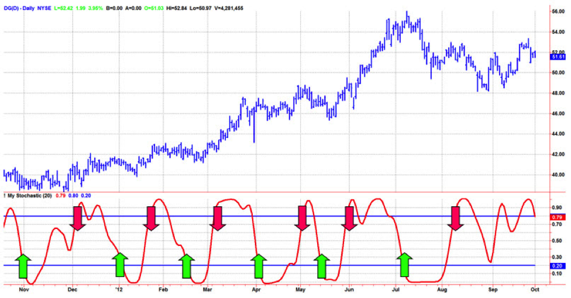
Task: Click the Feb date axis label
Action: point(163,290)
